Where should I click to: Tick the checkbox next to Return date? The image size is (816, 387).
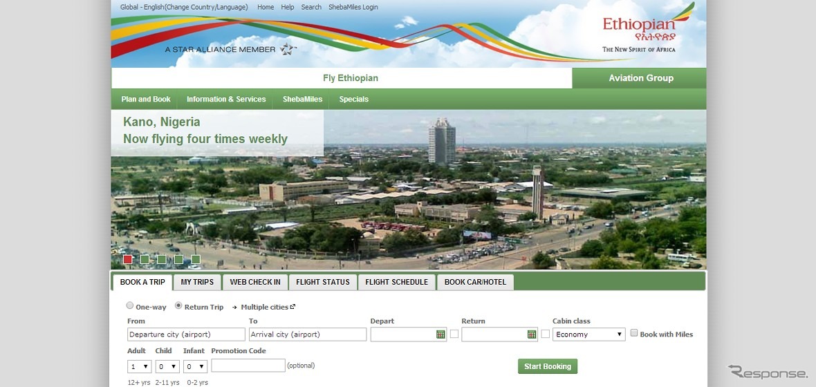click(x=546, y=334)
